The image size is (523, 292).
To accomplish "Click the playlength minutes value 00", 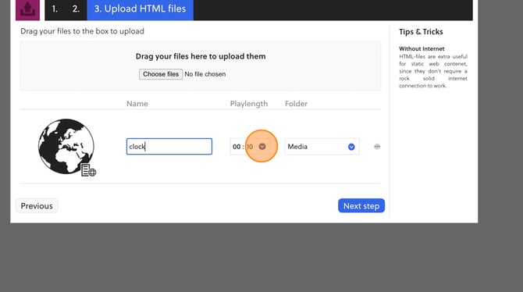I will pos(237,147).
